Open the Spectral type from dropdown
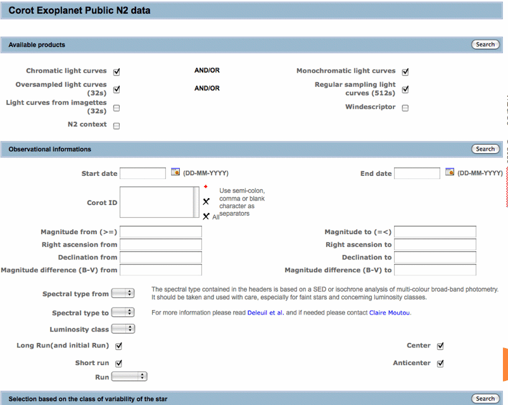The height and width of the screenshot is (405, 508). 123,293
